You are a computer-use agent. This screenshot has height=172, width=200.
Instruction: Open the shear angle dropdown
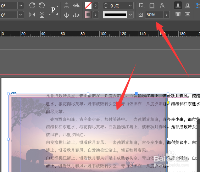click(x=21, y=15)
